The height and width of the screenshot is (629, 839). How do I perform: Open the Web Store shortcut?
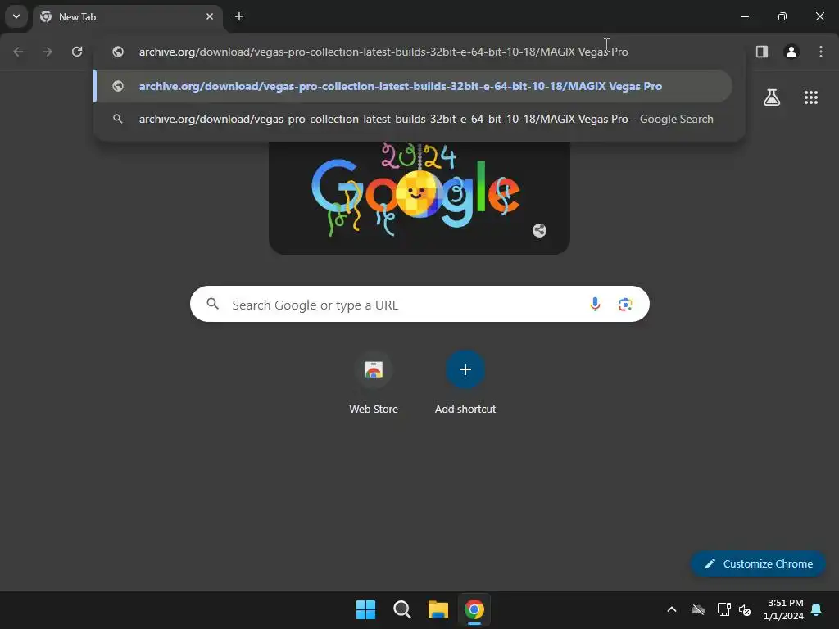[374, 383]
